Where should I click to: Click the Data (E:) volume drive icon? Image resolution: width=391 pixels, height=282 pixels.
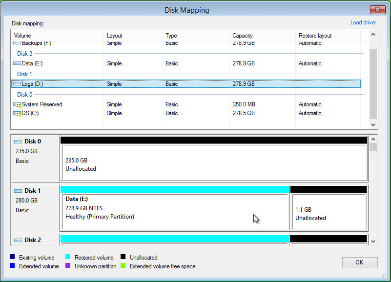tap(17, 63)
